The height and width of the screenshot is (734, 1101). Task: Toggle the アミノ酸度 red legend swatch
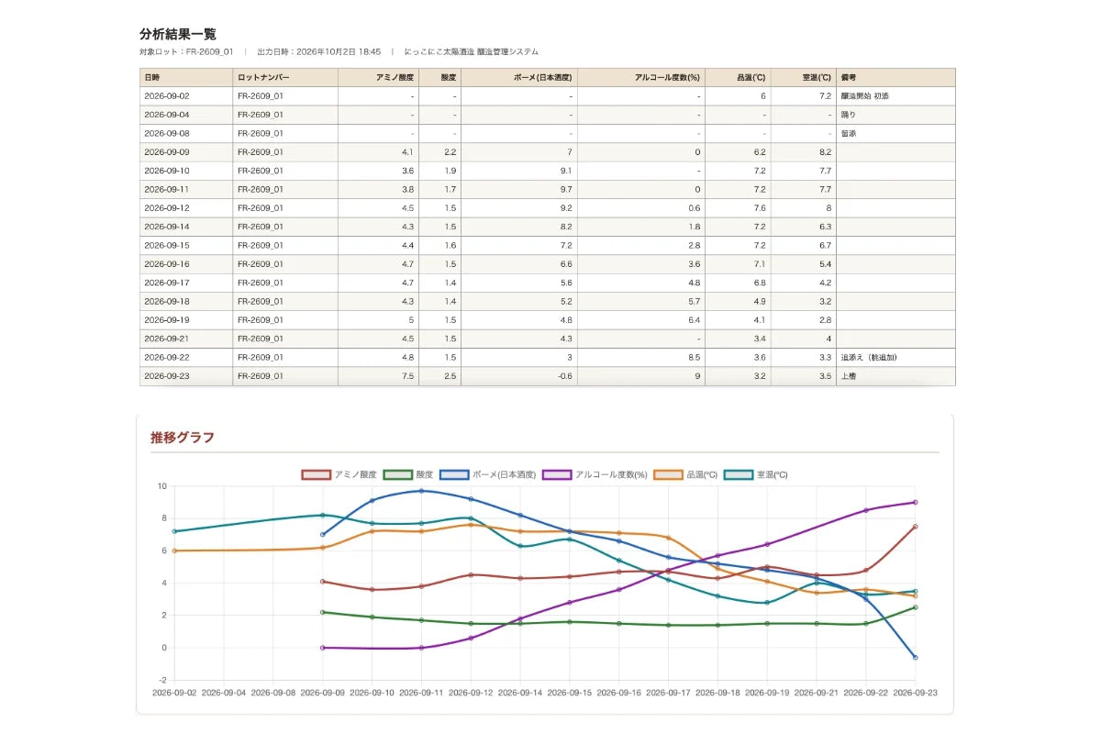[317, 474]
